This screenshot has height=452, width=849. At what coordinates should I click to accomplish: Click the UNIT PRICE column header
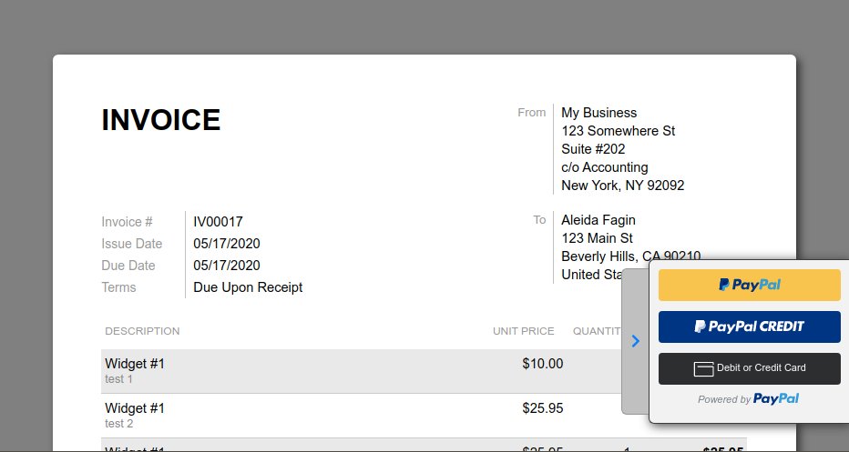pyautogui.click(x=523, y=331)
